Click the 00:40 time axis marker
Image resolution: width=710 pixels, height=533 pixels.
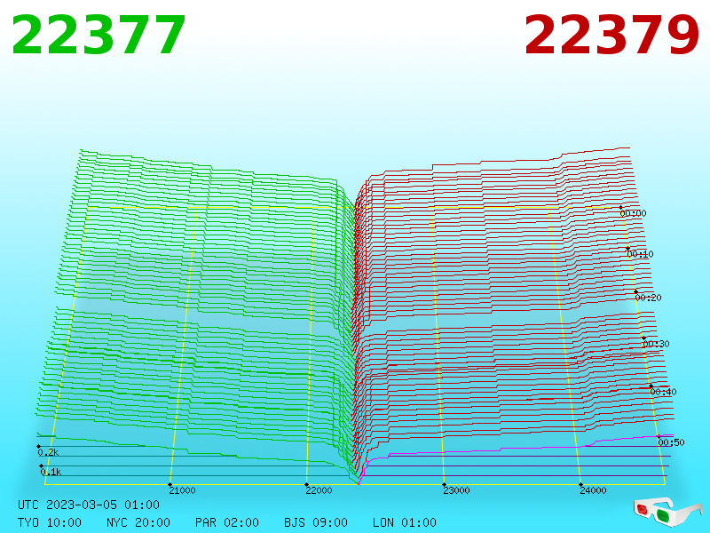663,392
